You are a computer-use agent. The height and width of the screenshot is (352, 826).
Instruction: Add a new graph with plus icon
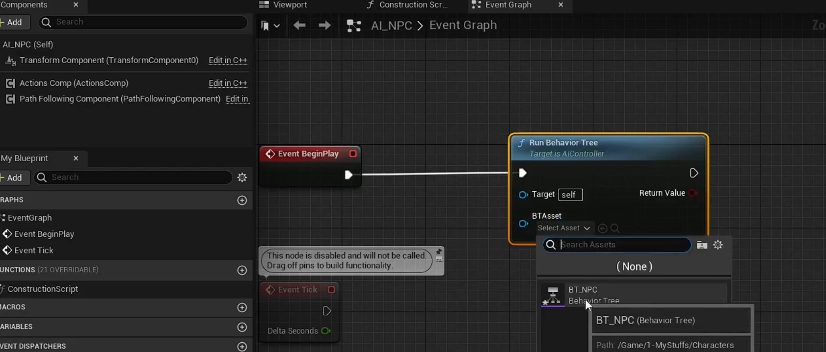242,200
